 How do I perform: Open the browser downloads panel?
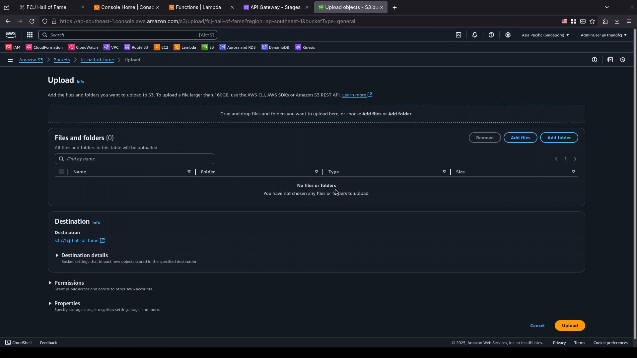tap(617, 21)
